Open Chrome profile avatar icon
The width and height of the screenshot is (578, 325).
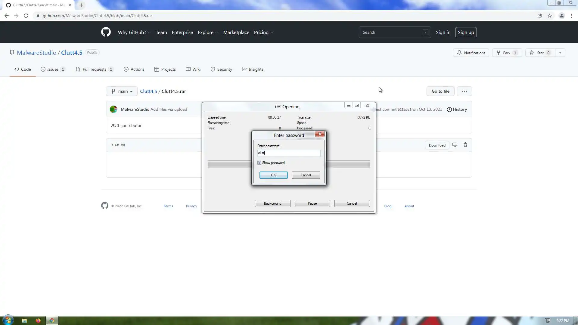(561, 16)
